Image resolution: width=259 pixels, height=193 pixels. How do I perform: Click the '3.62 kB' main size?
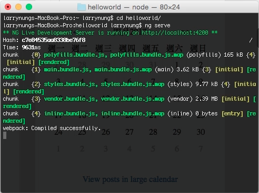pos(187,70)
